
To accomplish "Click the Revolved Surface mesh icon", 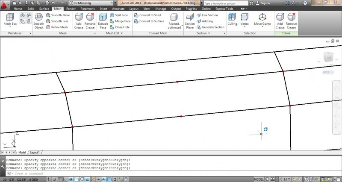I will [x=23, y=15].
